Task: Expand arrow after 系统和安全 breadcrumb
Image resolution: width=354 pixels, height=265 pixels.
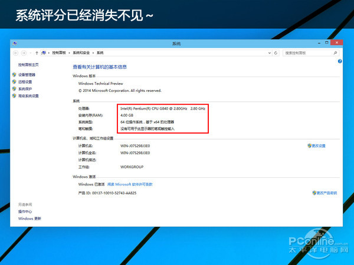Action: pyautogui.click(x=93, y=53)
